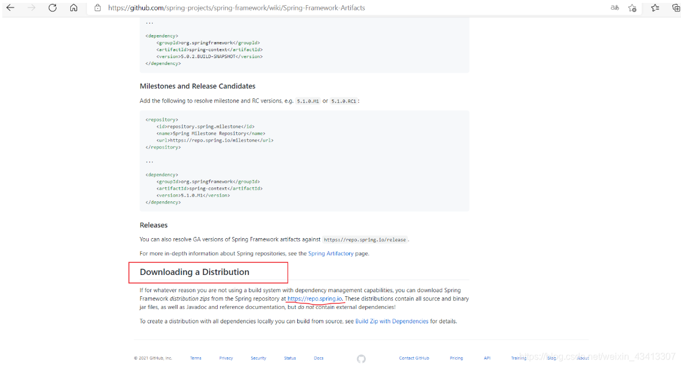Open the Status footer link
The height and width of the screenshot is (367, 681).
pos(290,358)
